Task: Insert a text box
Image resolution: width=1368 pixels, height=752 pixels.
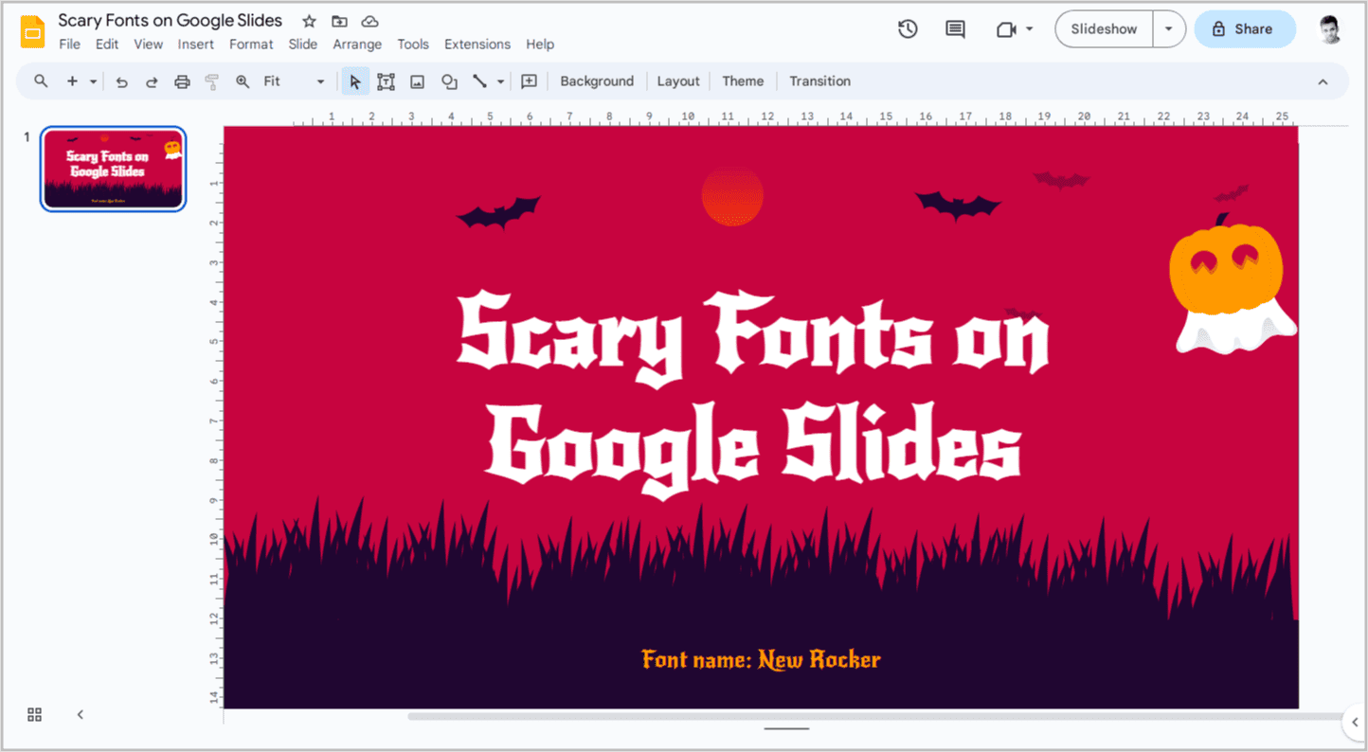Action: tap(386, 81)
